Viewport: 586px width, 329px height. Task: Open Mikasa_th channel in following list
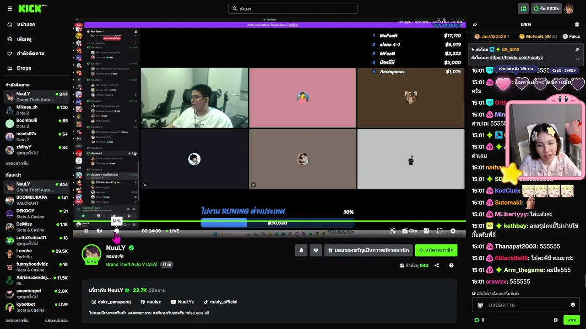pos(37,110)
